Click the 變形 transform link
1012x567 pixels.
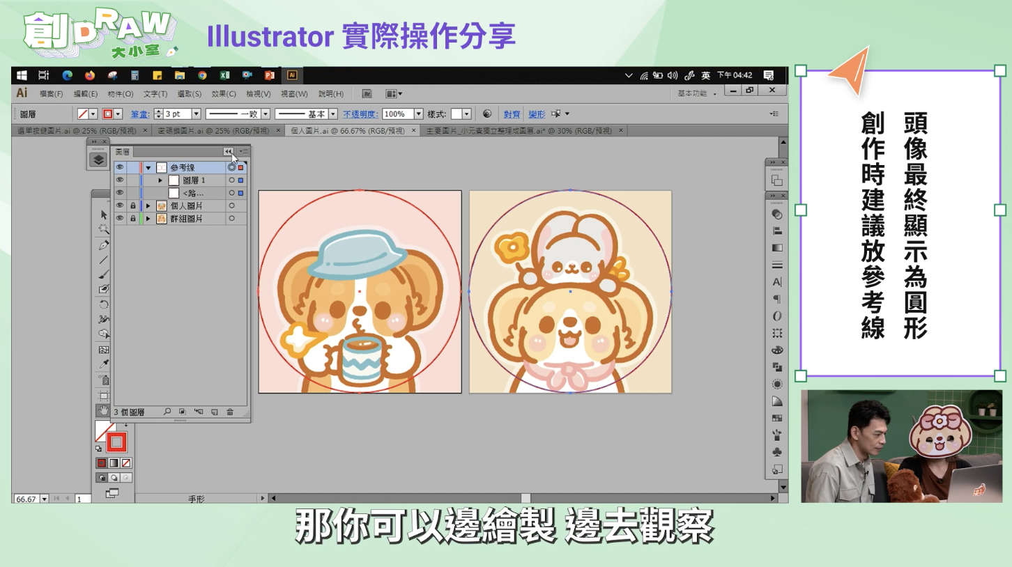[x=537, y=114]
